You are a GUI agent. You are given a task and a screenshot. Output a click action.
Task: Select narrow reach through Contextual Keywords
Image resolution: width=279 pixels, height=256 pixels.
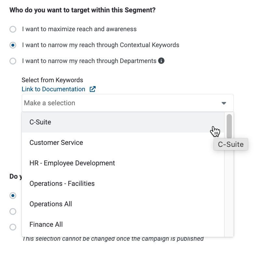pyautogui.click(x=13, y=45)
